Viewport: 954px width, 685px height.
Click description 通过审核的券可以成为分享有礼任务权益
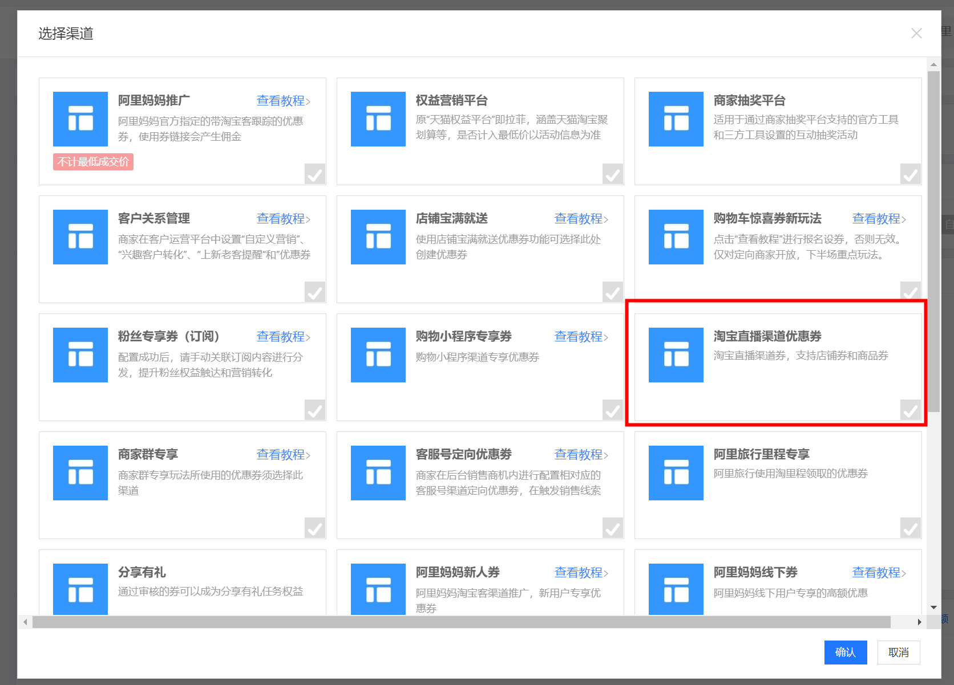click(211, 592)
